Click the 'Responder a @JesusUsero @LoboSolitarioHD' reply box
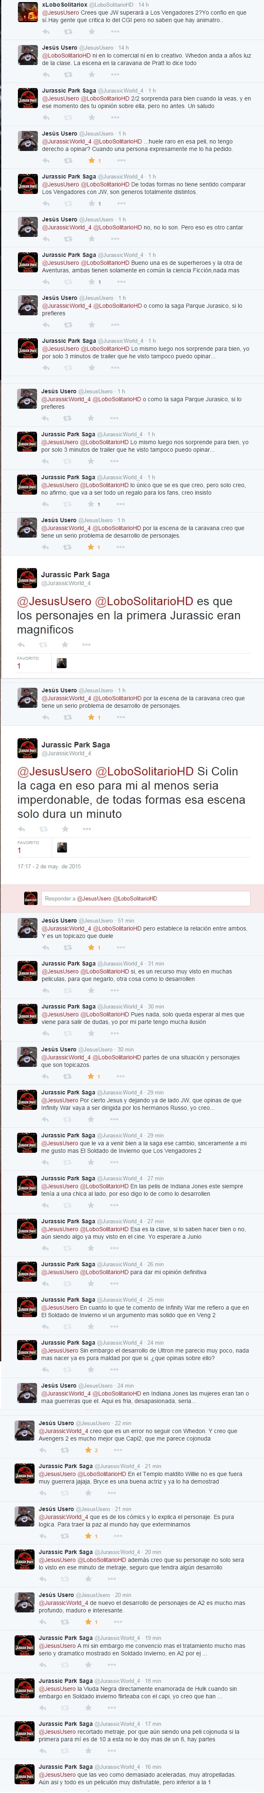The height and width of the screenshot is (1793, 264). [x=145, y=899]
